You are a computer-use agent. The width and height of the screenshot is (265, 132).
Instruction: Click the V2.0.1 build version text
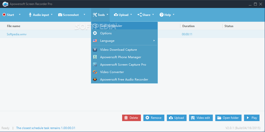tap(243, 128)
